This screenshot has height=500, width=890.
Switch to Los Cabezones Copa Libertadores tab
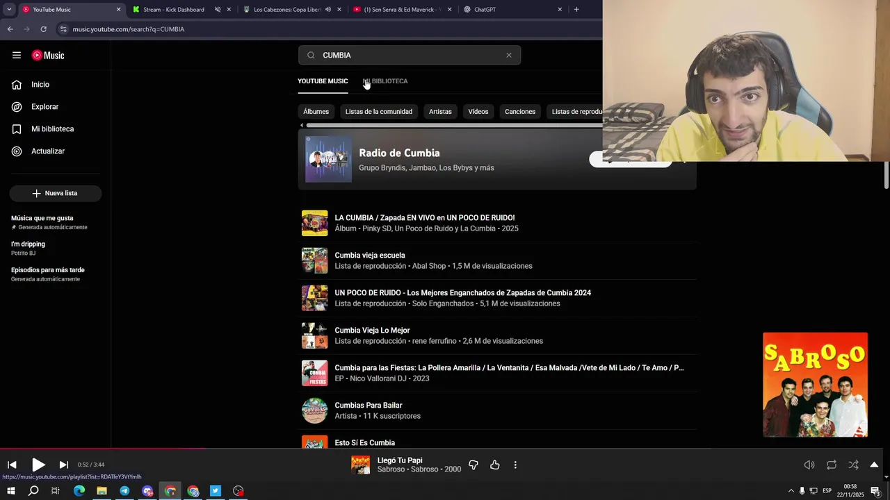tap(285, 10)
